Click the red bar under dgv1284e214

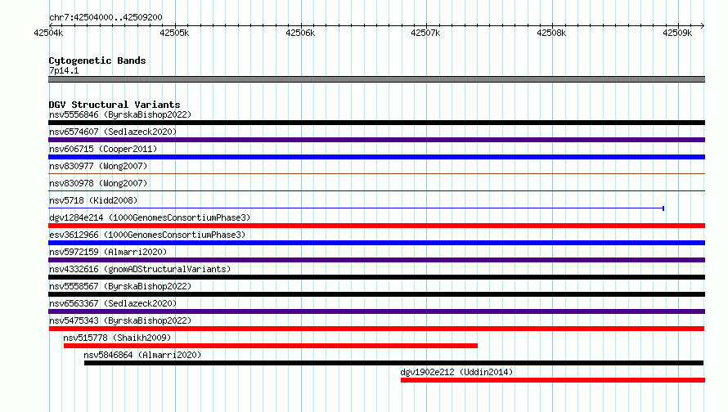point(376,226)
